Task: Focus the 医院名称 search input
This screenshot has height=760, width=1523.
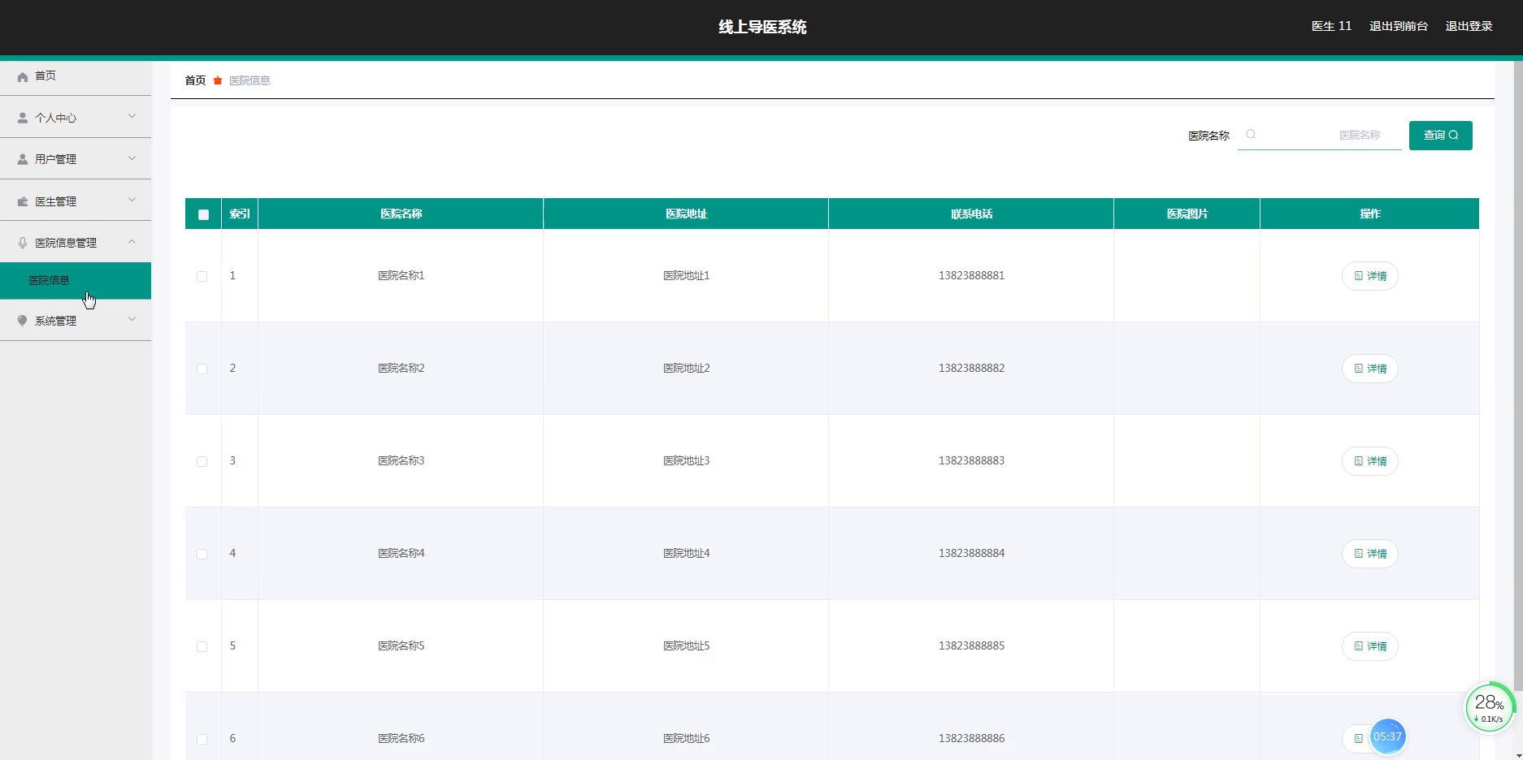Action: 1320,135
